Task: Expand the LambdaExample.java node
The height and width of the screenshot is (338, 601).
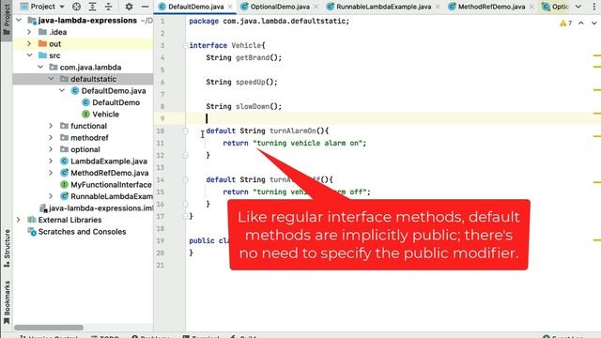Action: [51, 161]
